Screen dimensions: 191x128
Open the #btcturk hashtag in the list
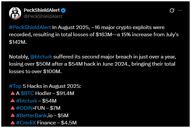27,101
